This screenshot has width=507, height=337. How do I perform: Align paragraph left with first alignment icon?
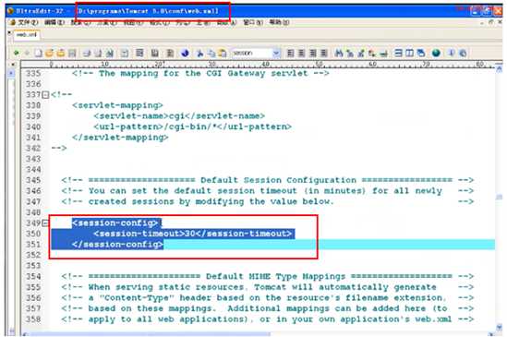click(x=290, y=53)
